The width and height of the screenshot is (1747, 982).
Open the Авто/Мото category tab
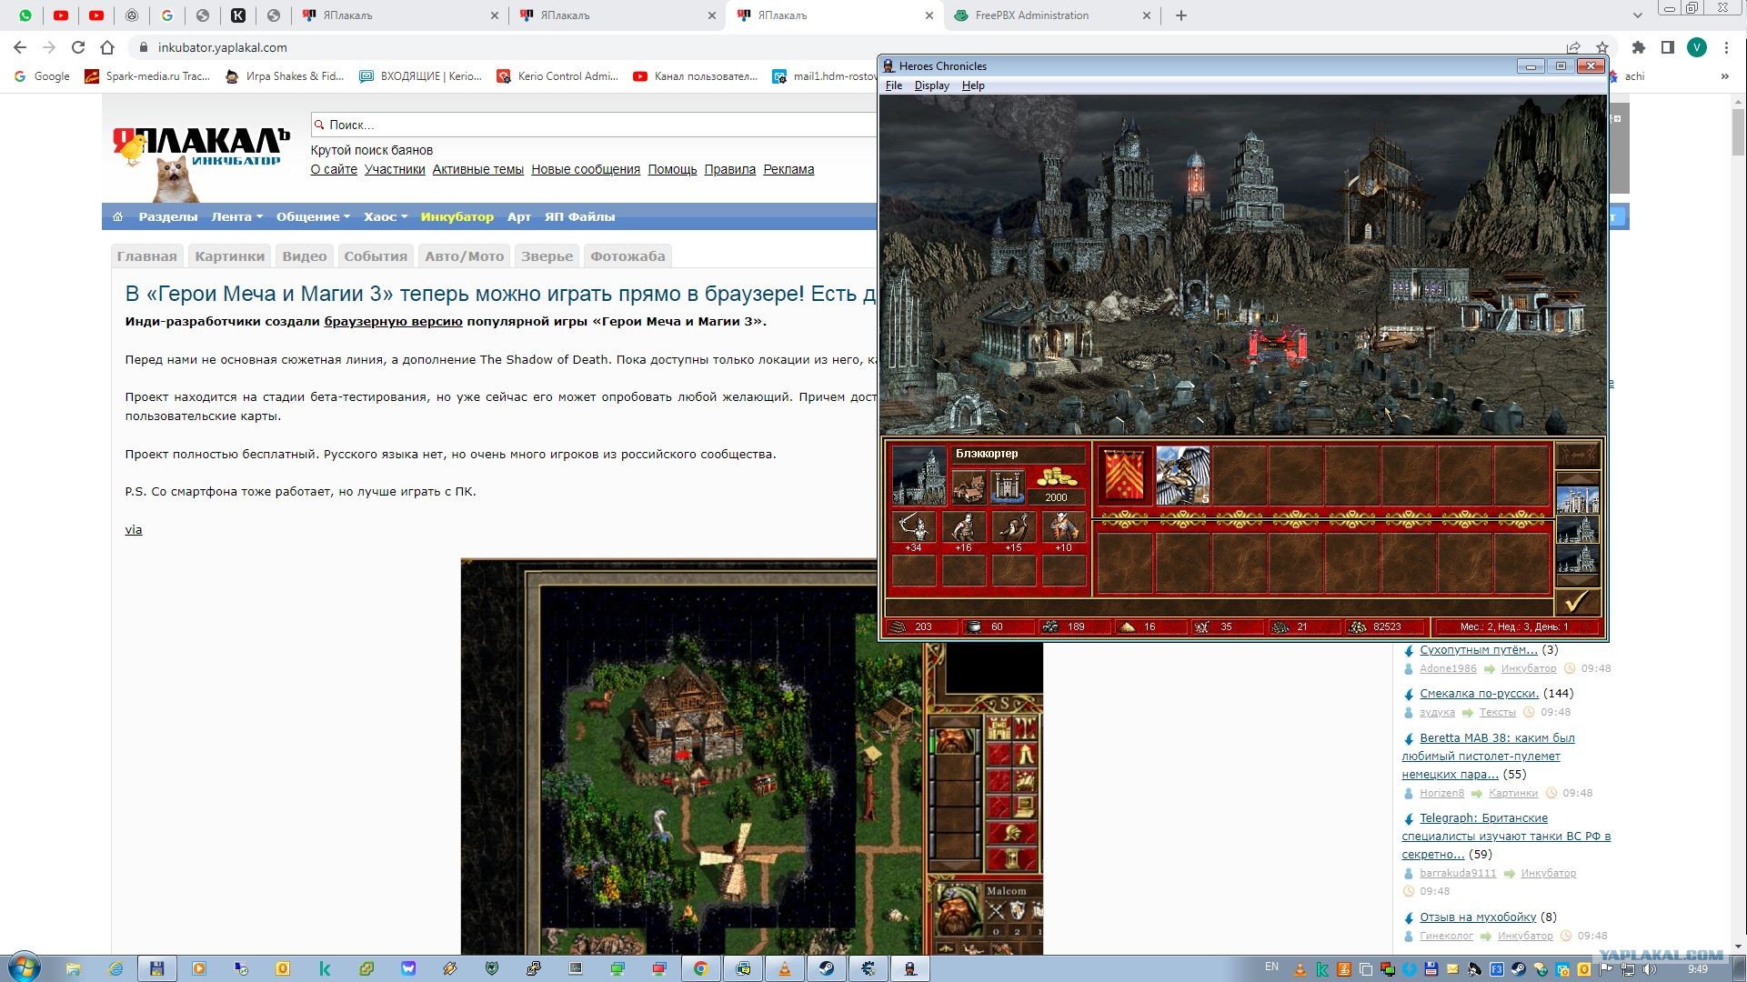tap(465, 256)
